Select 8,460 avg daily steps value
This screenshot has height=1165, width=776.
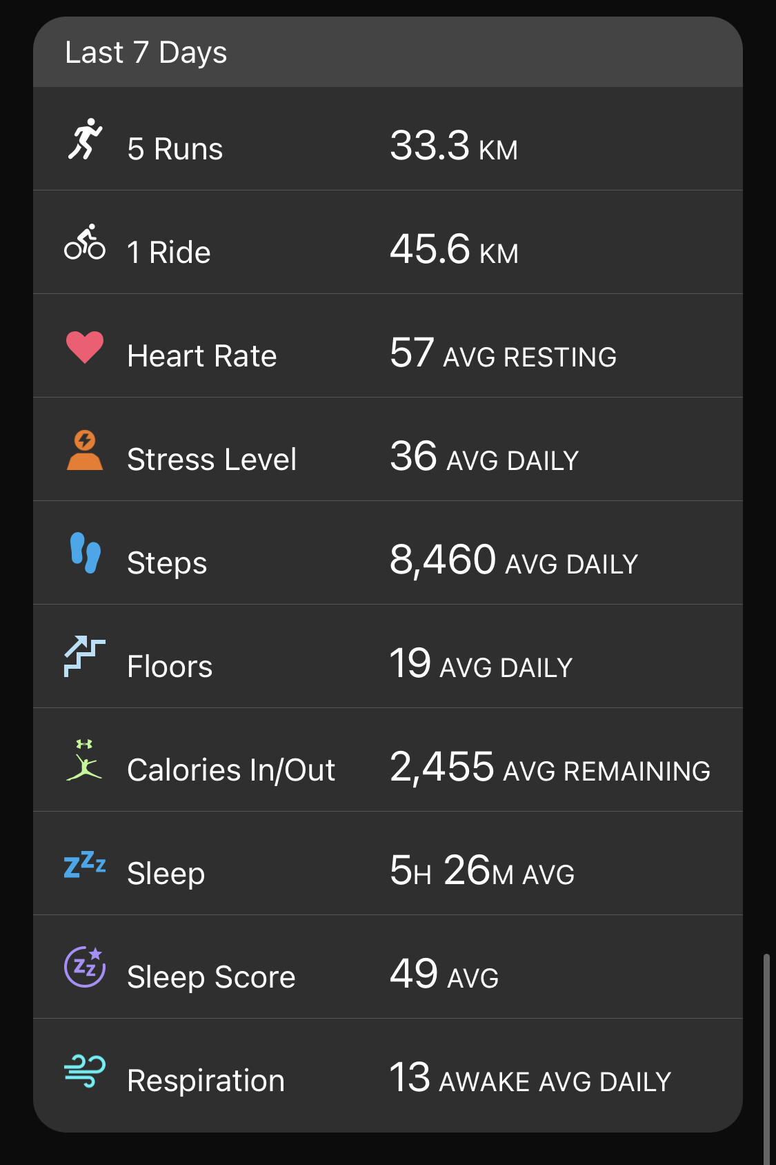coord(514,560)
